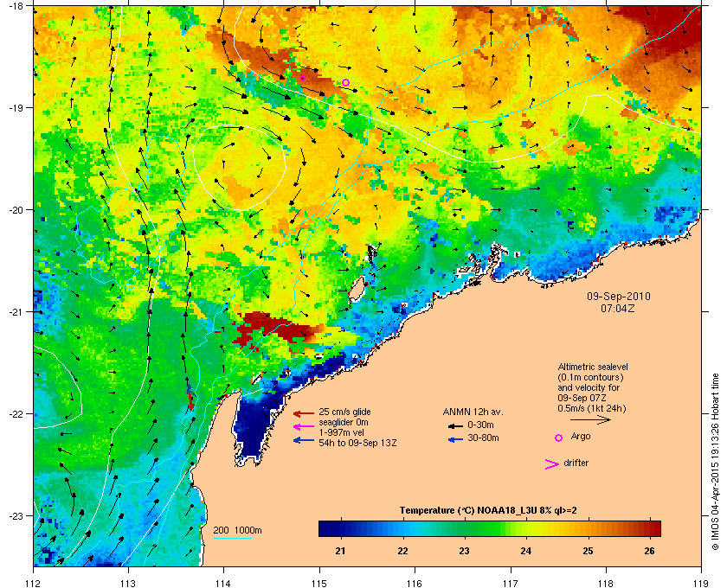Click the colorbar tick label 23
727x588 pixels.
(464, 551)
